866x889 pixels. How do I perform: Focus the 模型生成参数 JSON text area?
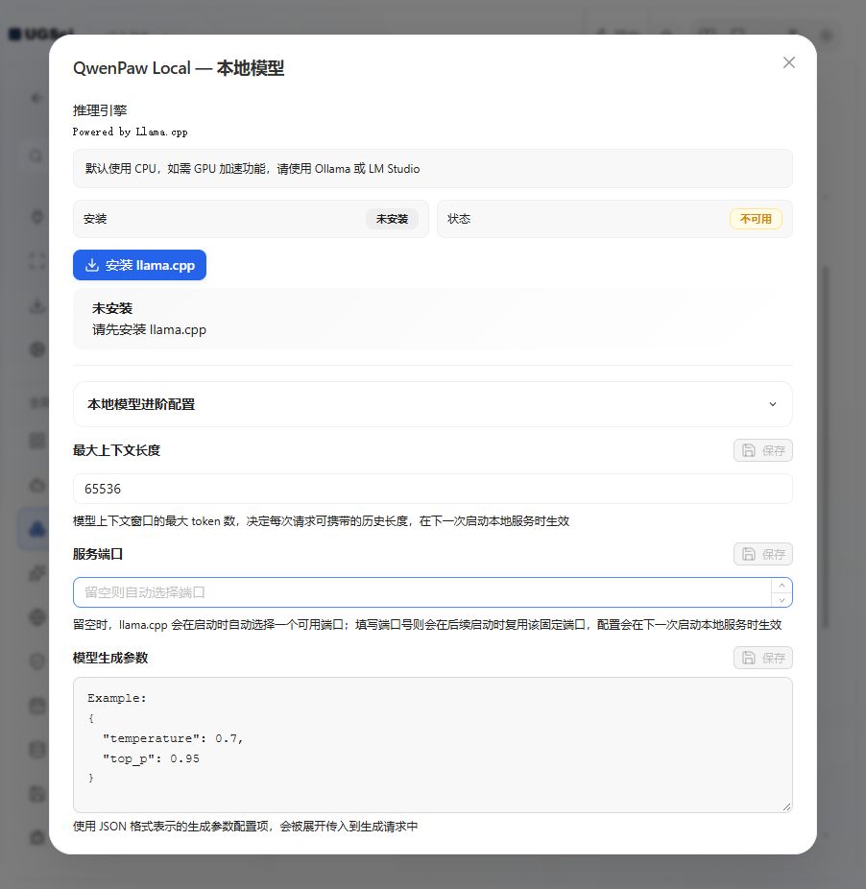tap(433, 745)
